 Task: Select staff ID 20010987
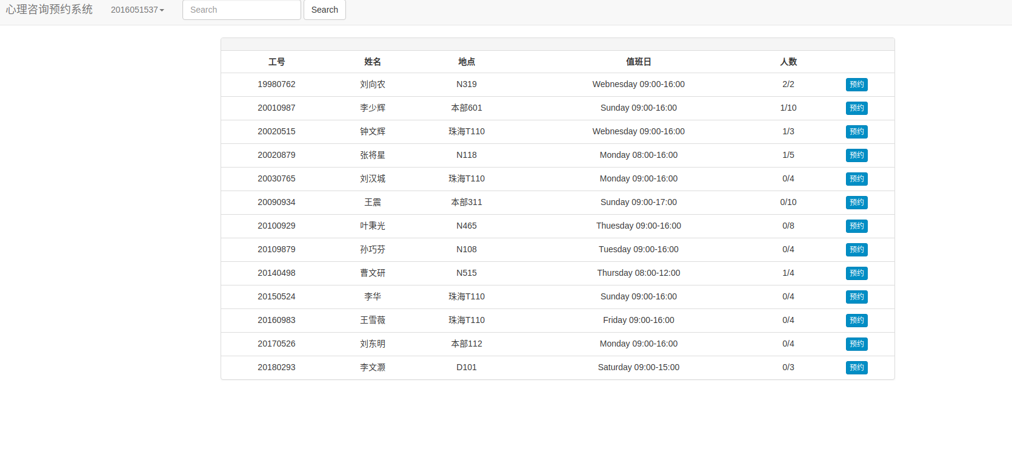[x=276, y=108]
